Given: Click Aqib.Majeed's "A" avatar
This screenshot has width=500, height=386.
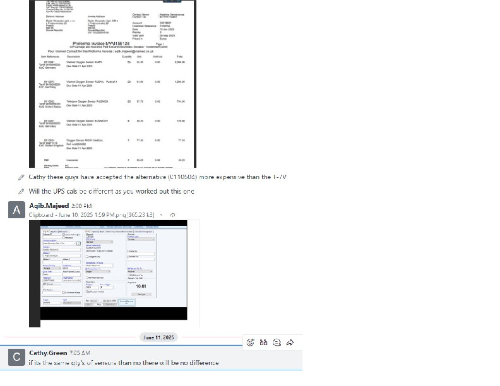Looking at the screenshot, I should click(x=18, y=210).
